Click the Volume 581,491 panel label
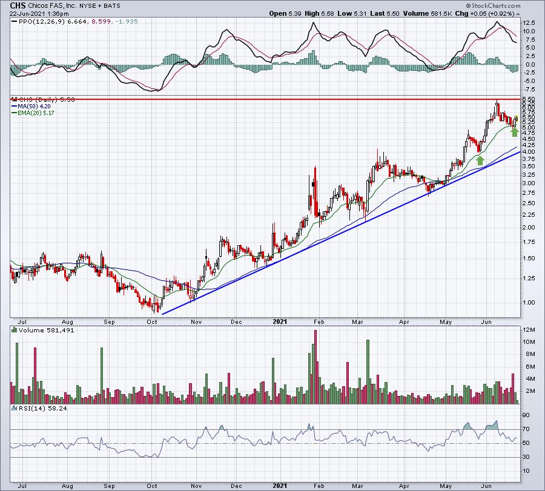545x491 pixels. click(x=46, y=330)
